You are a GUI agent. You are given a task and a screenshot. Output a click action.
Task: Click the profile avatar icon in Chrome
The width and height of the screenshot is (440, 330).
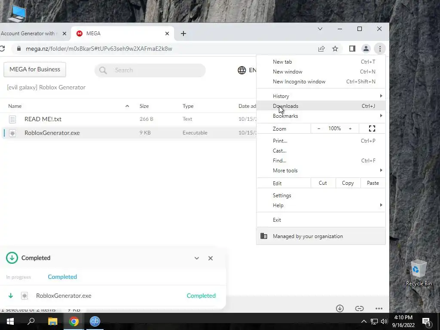366,49
